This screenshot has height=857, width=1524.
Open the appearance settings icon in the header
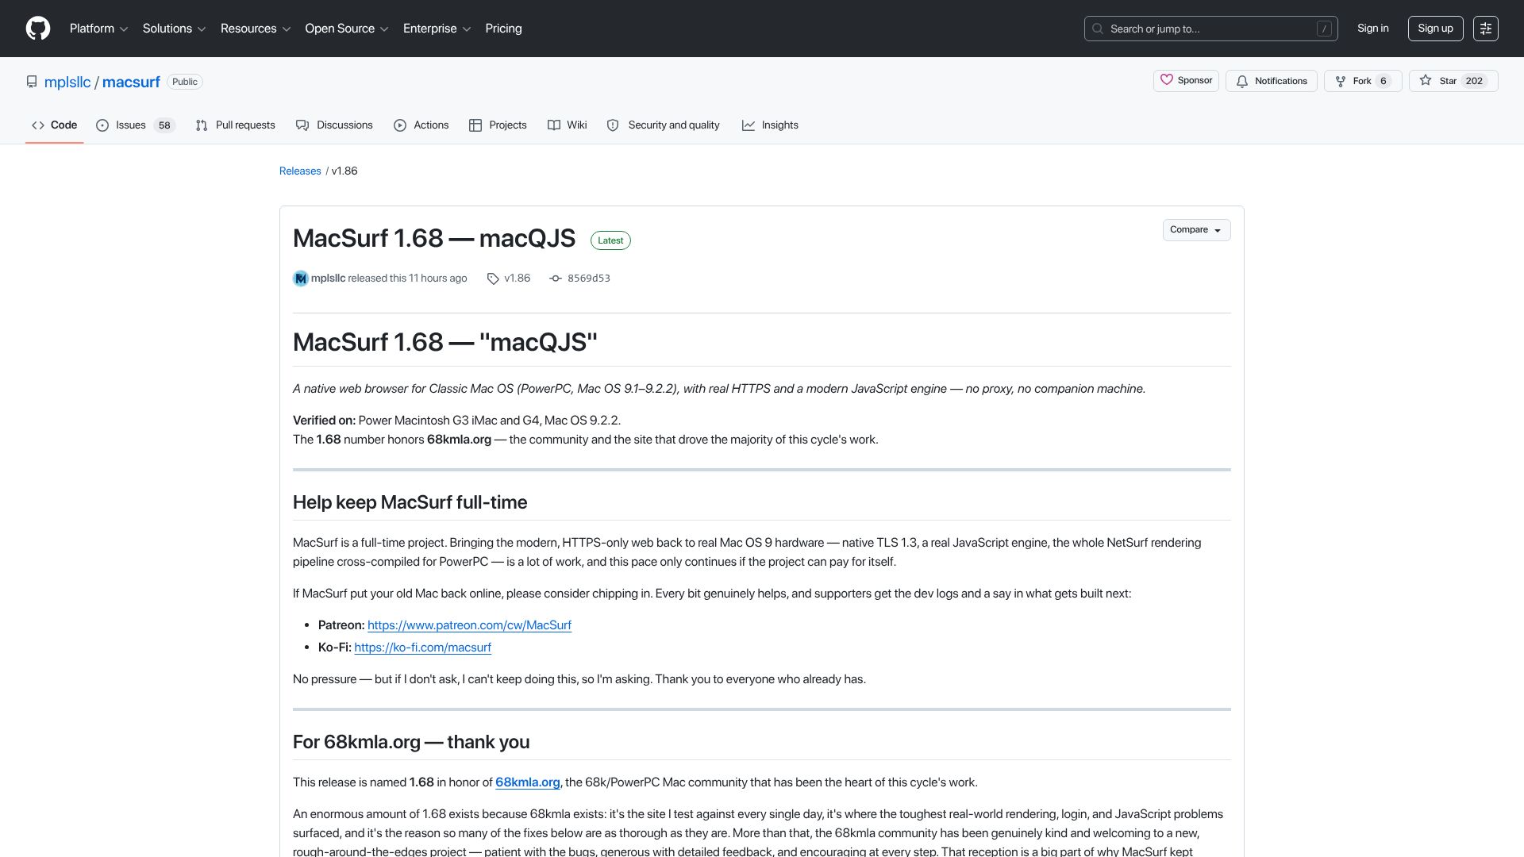point(1486,29)
